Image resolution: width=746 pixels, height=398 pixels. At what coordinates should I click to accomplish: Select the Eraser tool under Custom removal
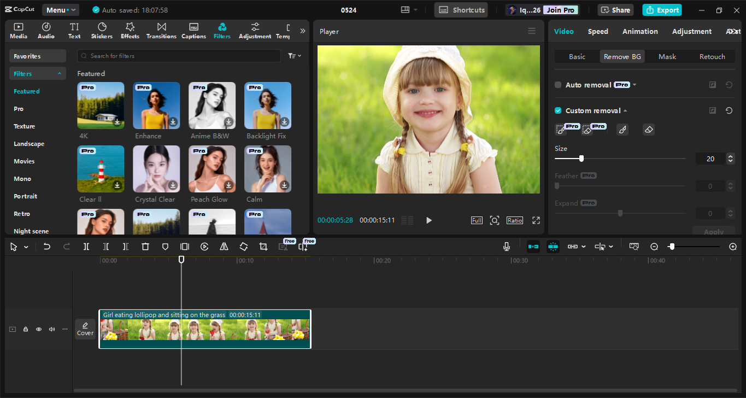(x=648, y=130)
